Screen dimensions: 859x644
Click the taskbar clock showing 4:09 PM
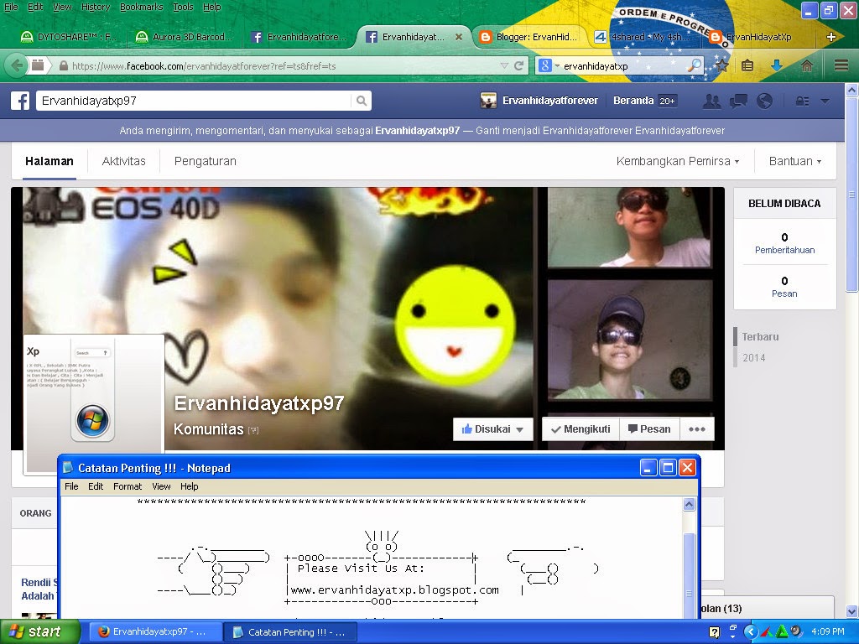pyautogui.click(x=828, y=631)
